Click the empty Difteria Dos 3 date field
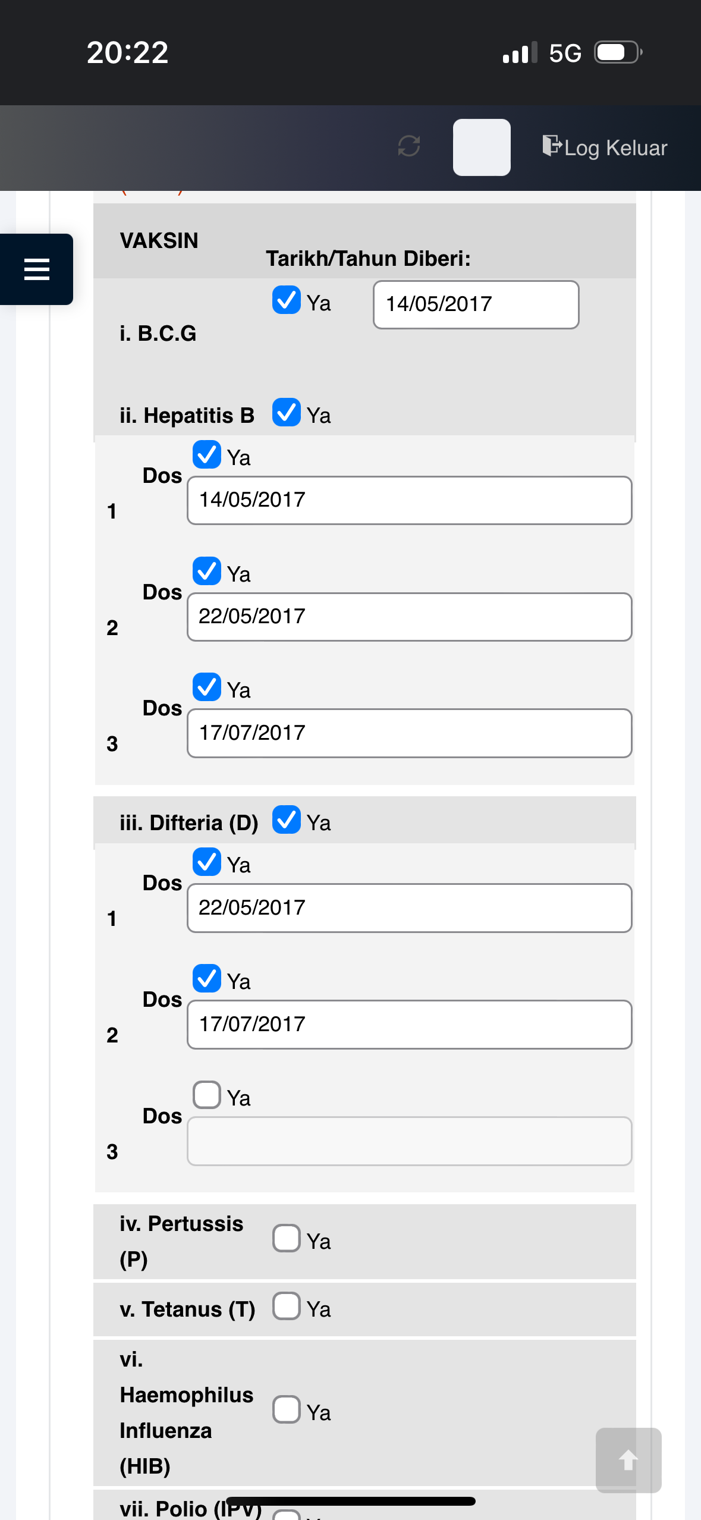701x1520 pixels. tap(410, 1141)
